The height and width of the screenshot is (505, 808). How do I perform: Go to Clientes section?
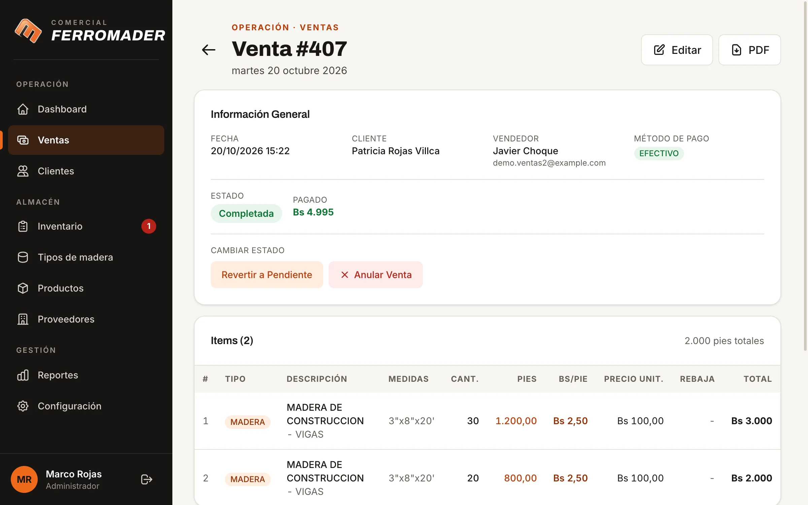(86, 171)
